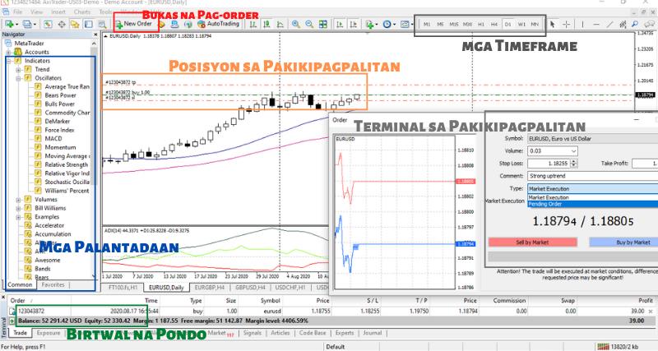
Task: Expand the Examples folder
Action: 18,217
